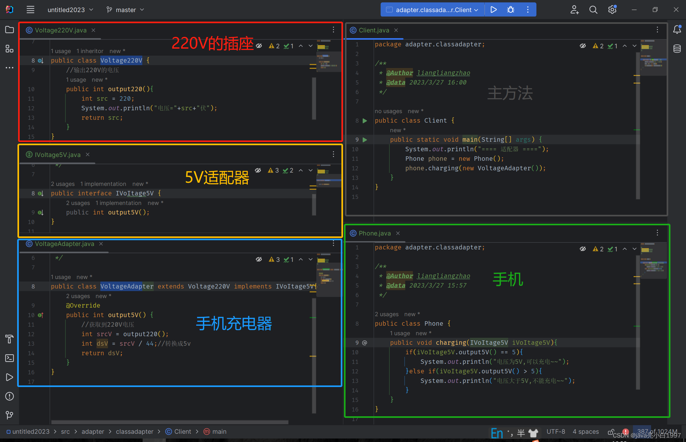Open the UTF-8 encoding selector
This screenshot has width=686, height=442.
pos(556,432)
